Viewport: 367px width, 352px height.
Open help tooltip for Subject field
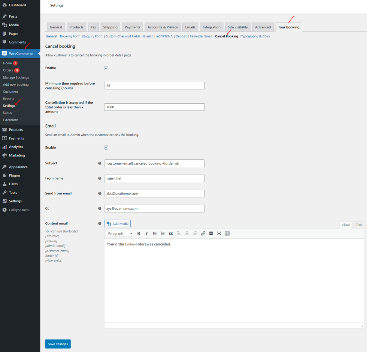click(100, 163)
